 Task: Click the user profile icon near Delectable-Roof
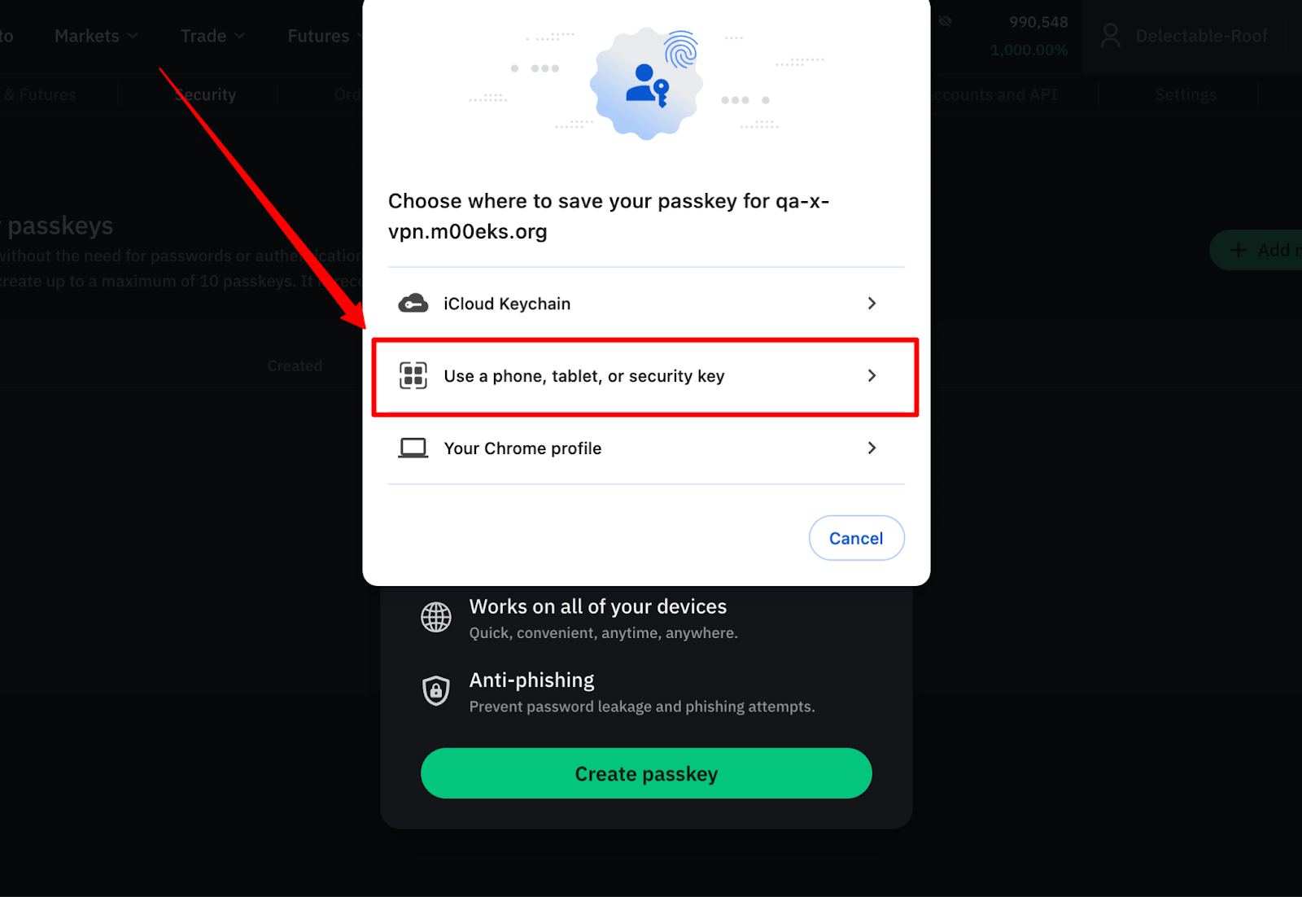pyautogui.click(x=1111, y=36)
